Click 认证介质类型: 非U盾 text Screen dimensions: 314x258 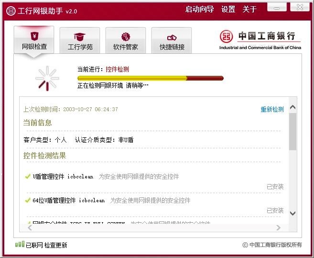pos(104,140)
